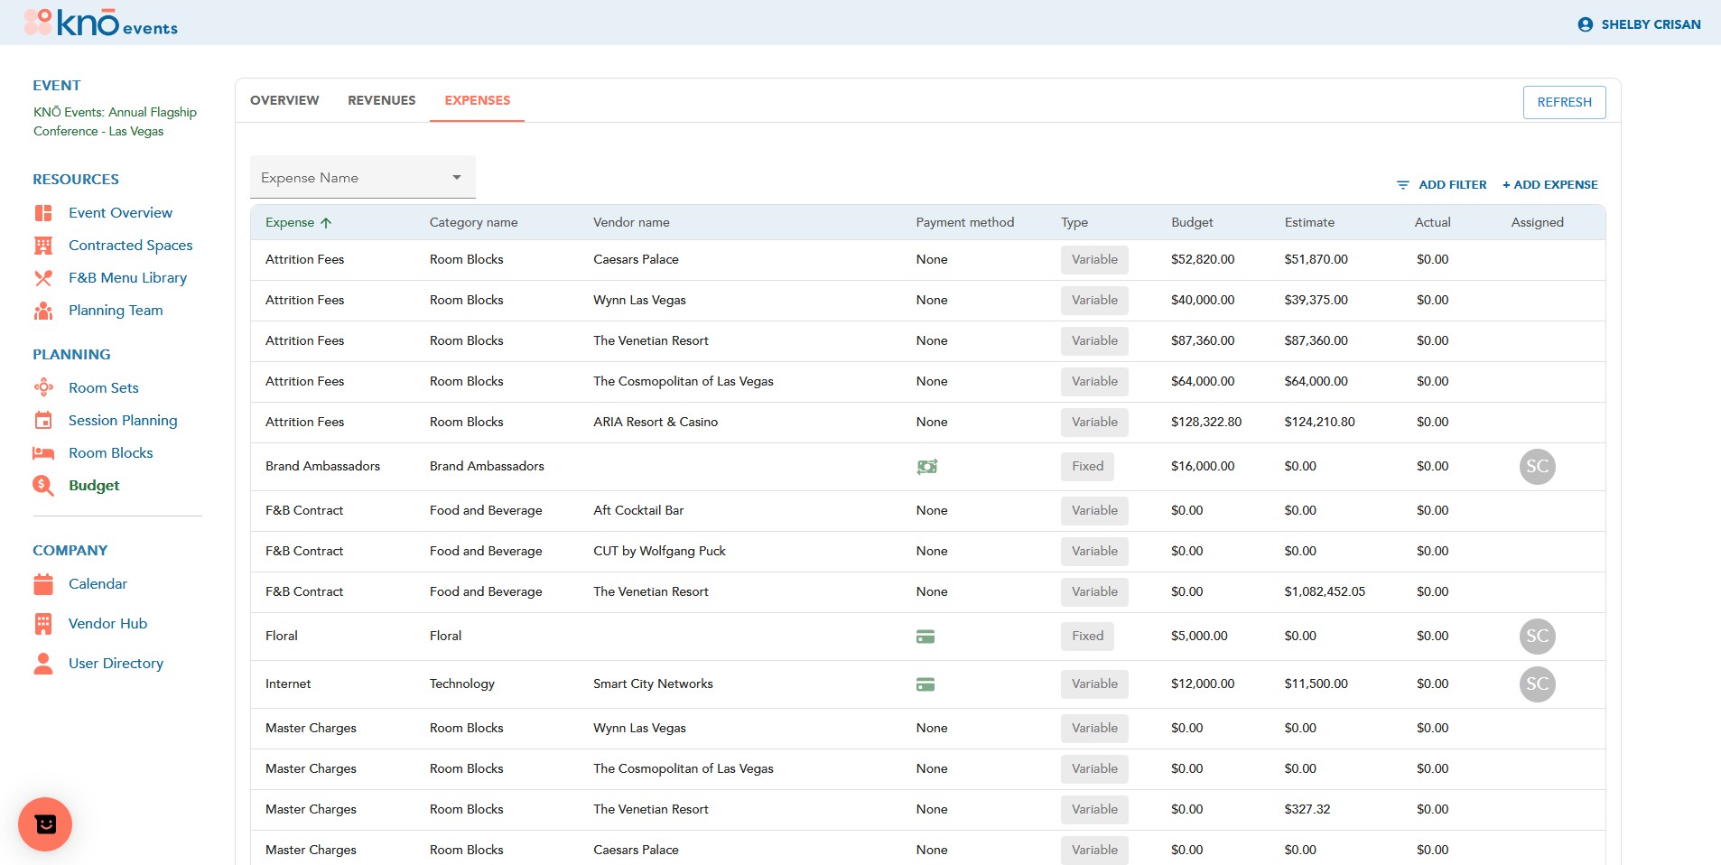Click the card payment icon for Internet
Image resolution: width=1721 pixels, height=865 pixels.
point(926,684)
